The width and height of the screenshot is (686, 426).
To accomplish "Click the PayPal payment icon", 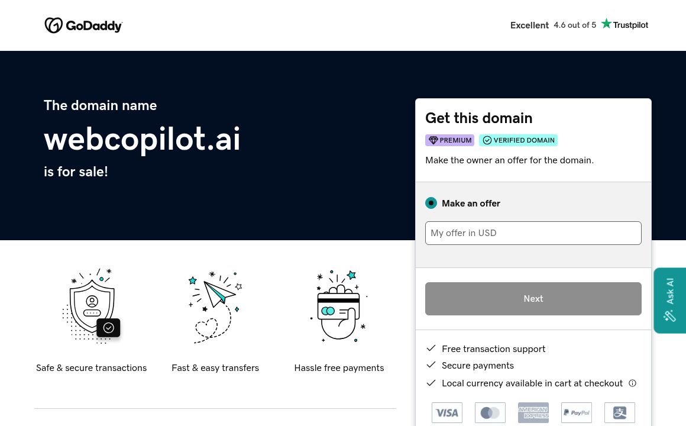I will click(x=576, y=412).
